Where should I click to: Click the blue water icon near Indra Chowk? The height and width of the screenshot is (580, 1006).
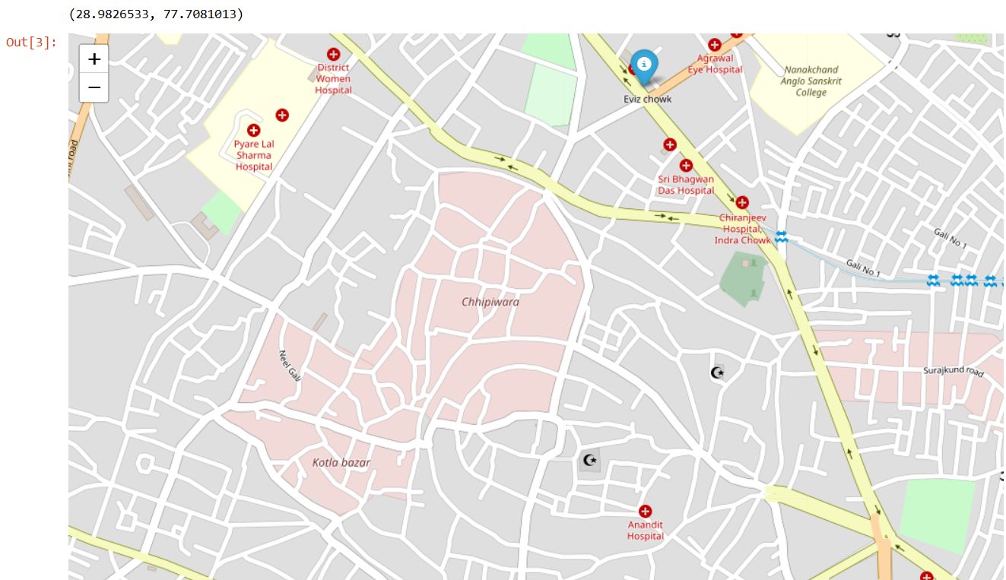(x=781, y=238)
